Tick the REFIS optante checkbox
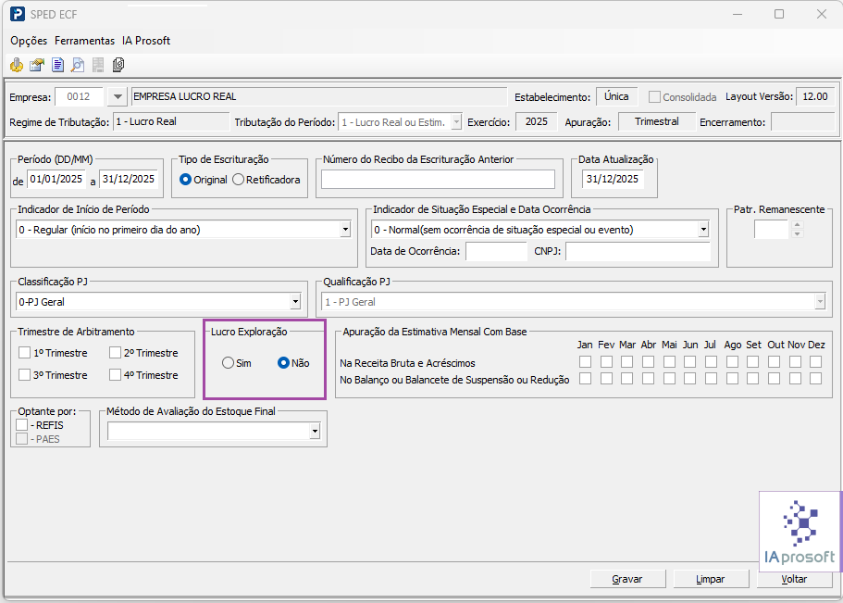 21,425
